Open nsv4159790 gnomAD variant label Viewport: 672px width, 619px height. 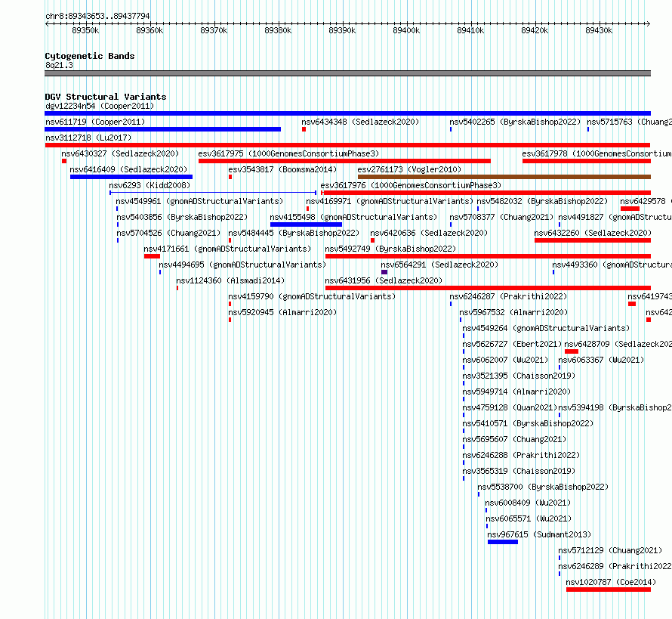click(312, 296)
